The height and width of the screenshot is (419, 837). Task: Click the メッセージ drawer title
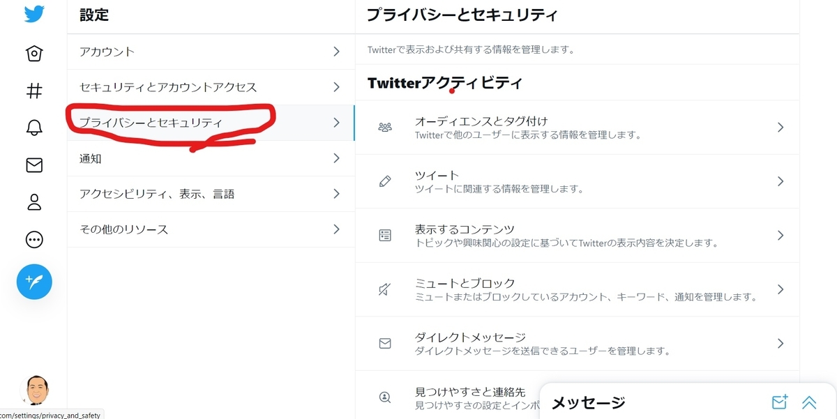pos(588,402)
